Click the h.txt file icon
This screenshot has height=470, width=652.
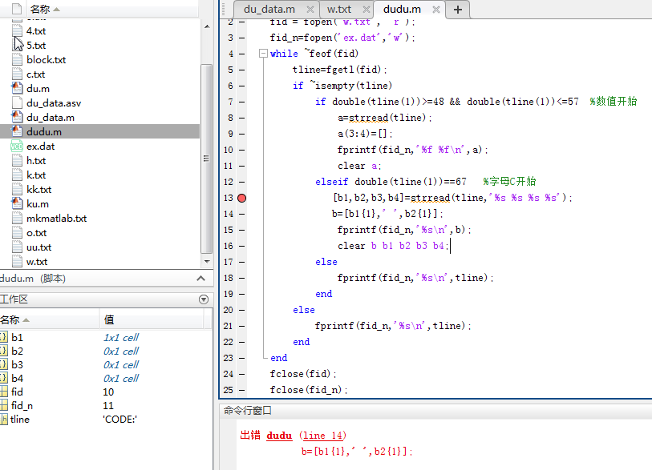point(17,161)
